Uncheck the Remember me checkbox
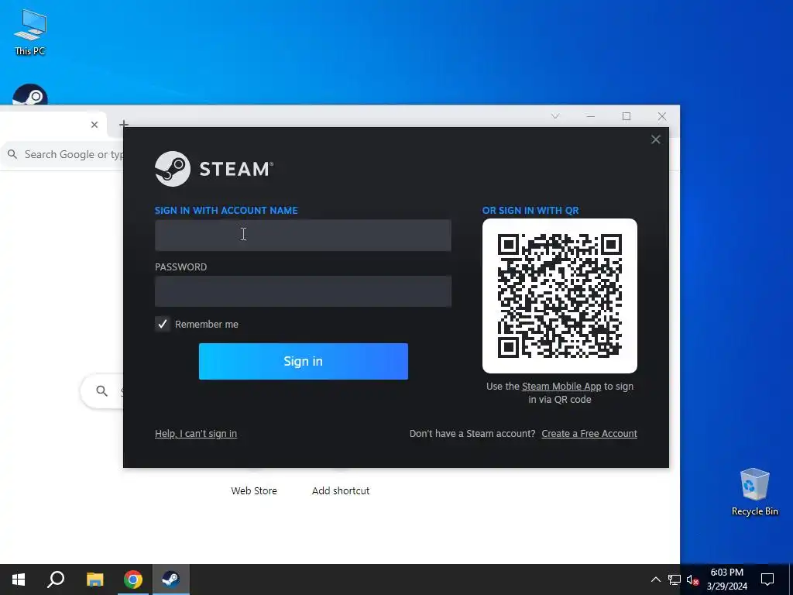Viewport: 793px width, 595px height. pyautogui.click(x=163, y=324)
